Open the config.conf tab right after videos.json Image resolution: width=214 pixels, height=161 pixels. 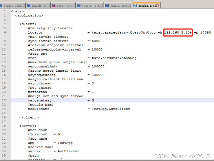[x=118, y=5]
